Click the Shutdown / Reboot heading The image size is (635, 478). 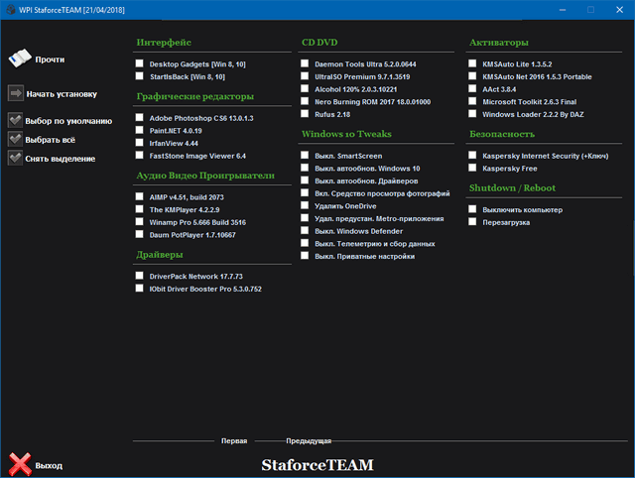512,188
